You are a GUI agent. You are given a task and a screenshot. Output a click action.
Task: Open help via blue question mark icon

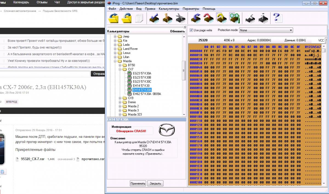click(277, 18)
